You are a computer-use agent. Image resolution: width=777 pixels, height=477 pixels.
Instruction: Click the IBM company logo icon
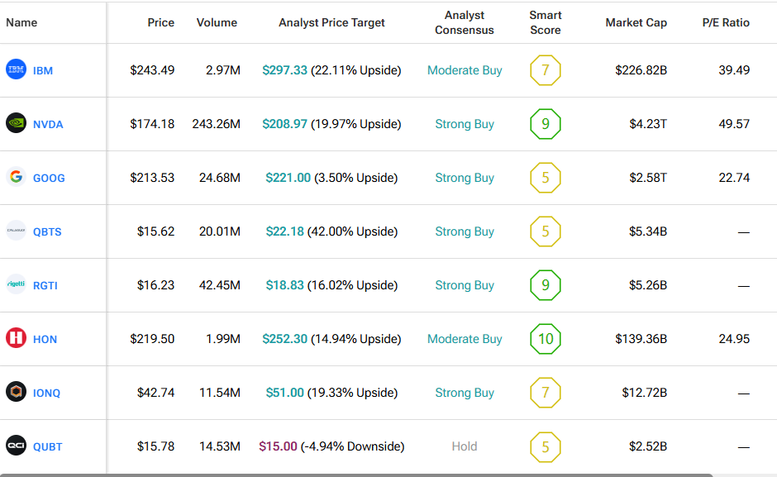(x=16, y=70)
